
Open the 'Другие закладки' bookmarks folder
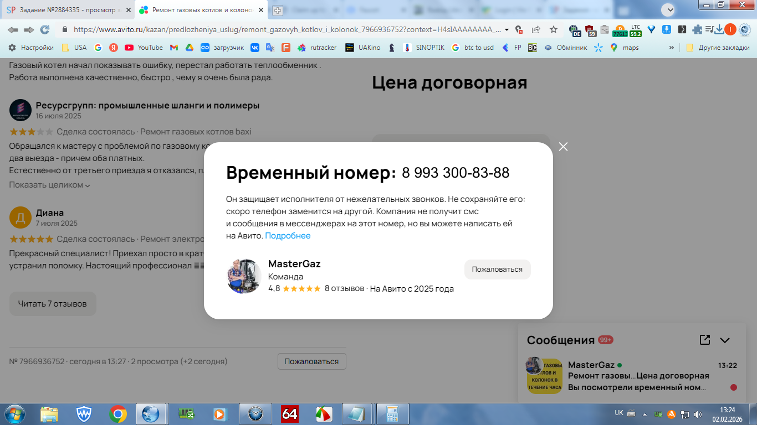718,48
